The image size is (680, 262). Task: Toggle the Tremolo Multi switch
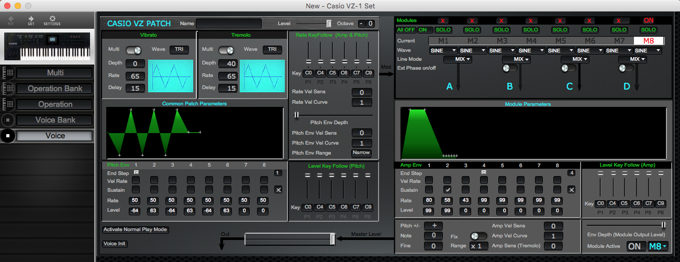(226, 50)
